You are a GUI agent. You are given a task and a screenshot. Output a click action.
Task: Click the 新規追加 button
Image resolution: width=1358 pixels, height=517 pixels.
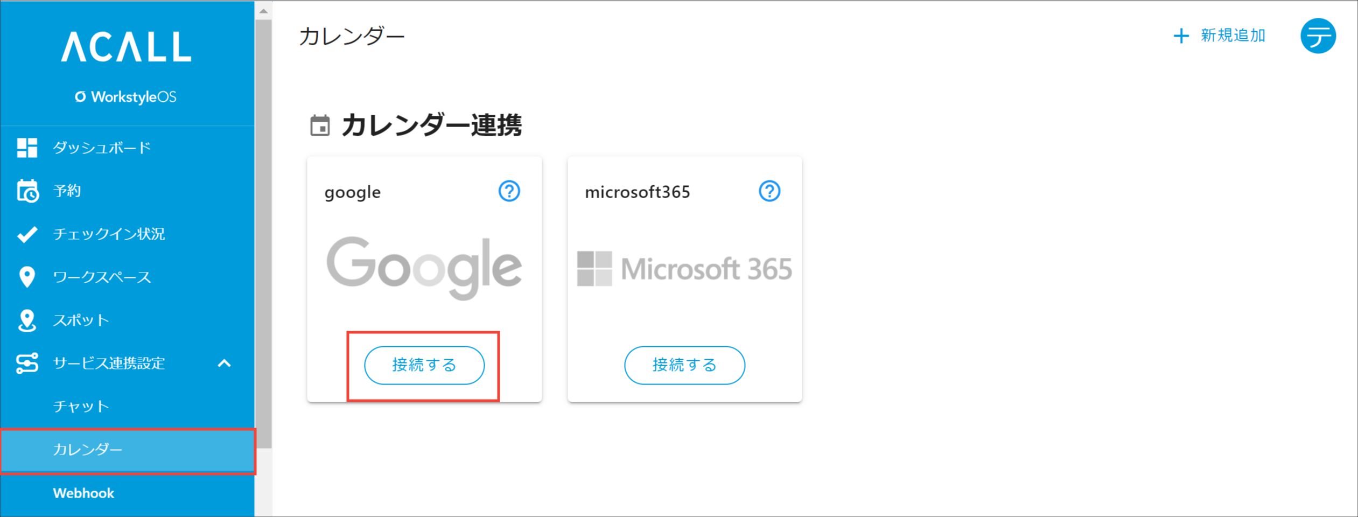pyautogui.click(x=1220, y=36)
